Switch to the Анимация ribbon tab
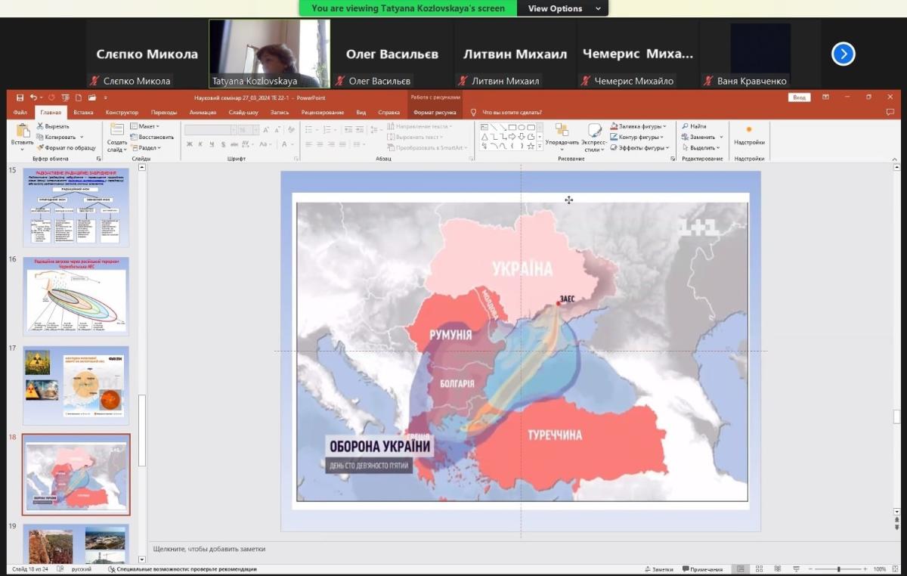Screen dimensions: 907x576 (x=202, y=113)
